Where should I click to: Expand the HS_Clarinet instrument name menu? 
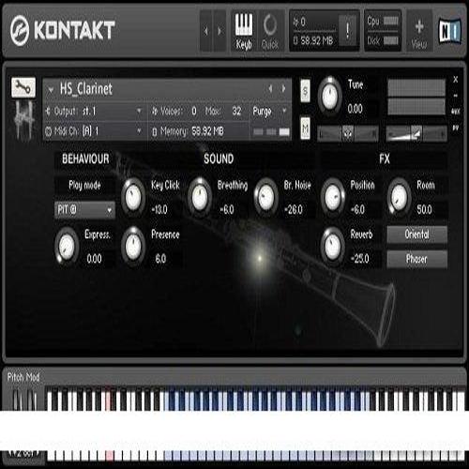[x=51, y=90]
